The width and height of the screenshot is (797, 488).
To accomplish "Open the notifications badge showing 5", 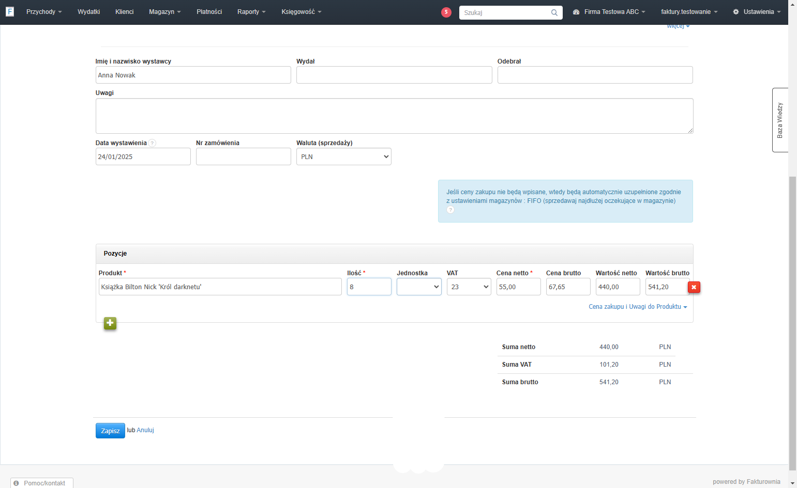I will (446, 12).
